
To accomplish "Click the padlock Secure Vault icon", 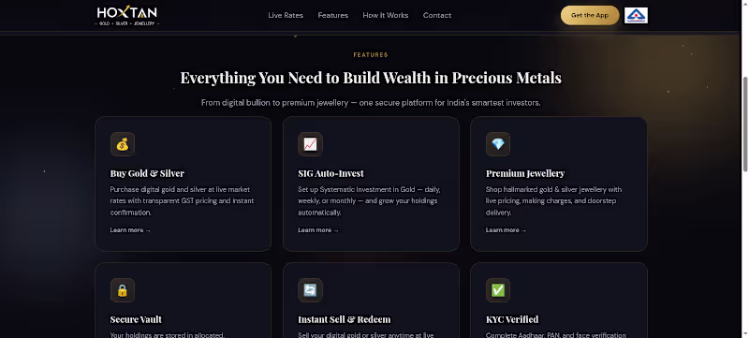I will [123, 290].
